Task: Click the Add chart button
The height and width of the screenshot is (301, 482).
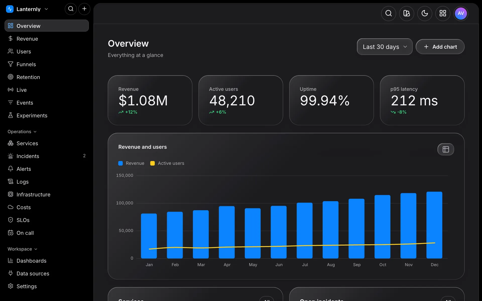Action: [x=440, y=47]
